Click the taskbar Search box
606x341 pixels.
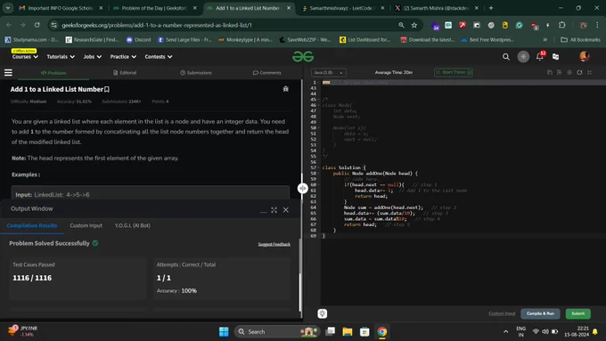[x=277, y=332]
